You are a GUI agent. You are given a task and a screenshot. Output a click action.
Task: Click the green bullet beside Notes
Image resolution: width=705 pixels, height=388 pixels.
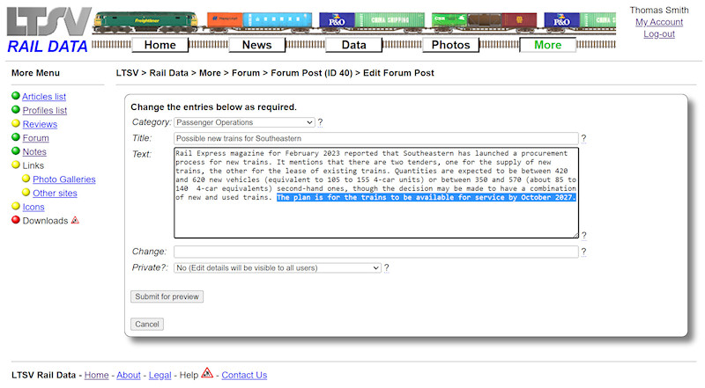16,151
